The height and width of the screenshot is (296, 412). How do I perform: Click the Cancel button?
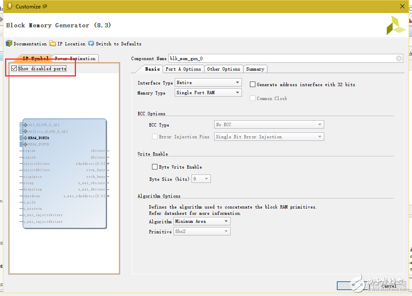pos(388,286)
